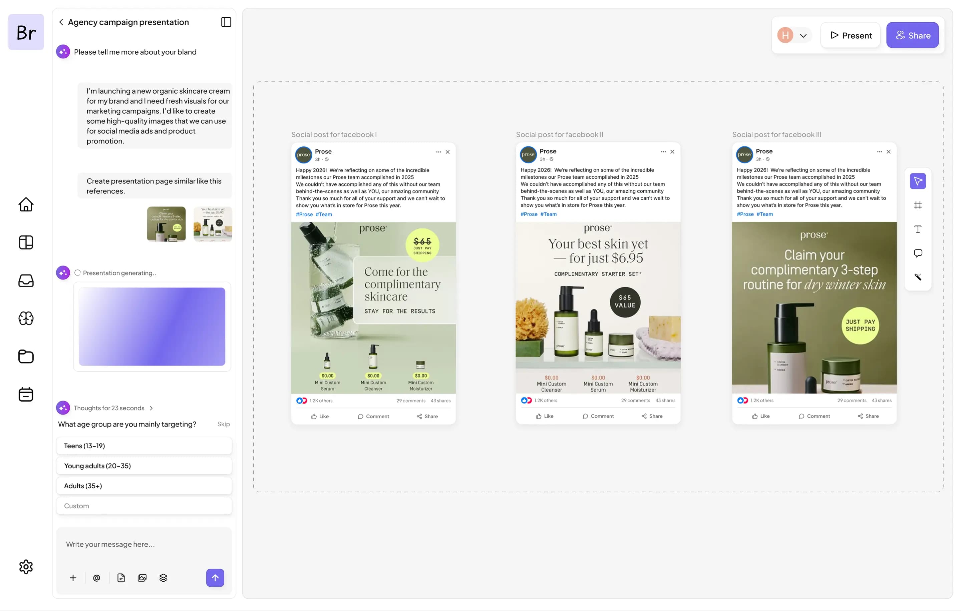Screen dimensions: 961x611
Task: Select Adults (35+) option
Action: point(144,485)
